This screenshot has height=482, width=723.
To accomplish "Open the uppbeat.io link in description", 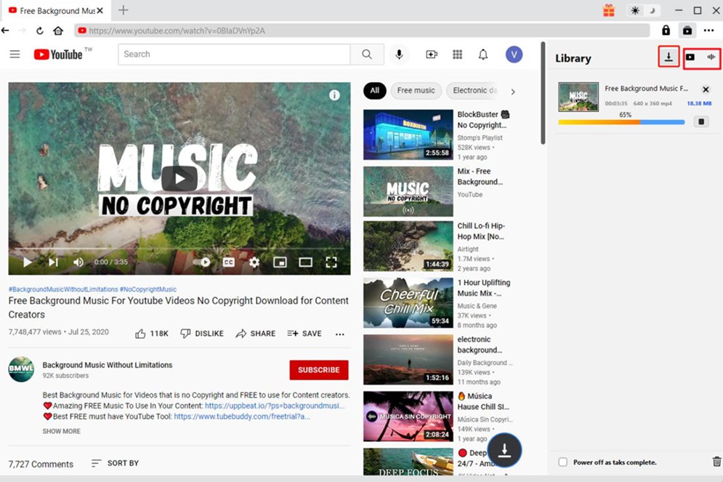I will [x=274, y=406].
